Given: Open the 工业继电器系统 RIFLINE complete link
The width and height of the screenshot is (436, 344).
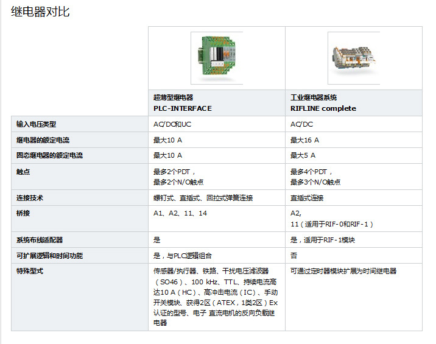Looking at the screenshot, I should [323, 103].
